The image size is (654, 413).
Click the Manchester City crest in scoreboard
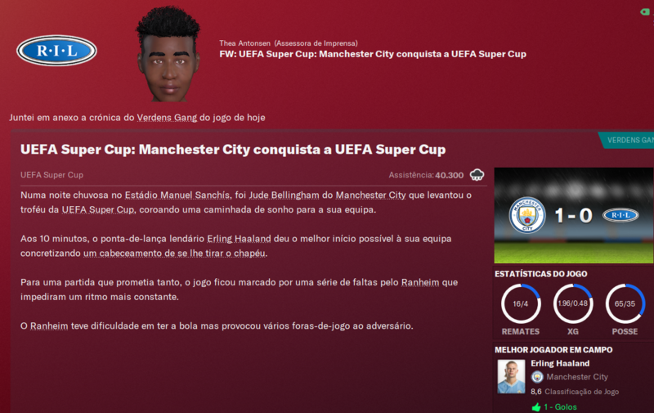[x=527, y=215]
